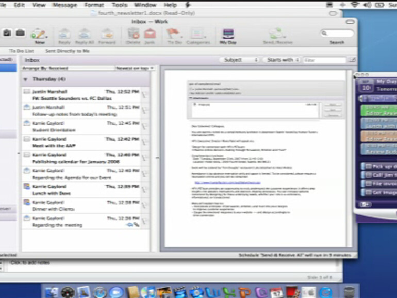Check the 'File invoi...' task checkbox in My Day
Viewport: 397px width, 298px height.
coord(369,184)
